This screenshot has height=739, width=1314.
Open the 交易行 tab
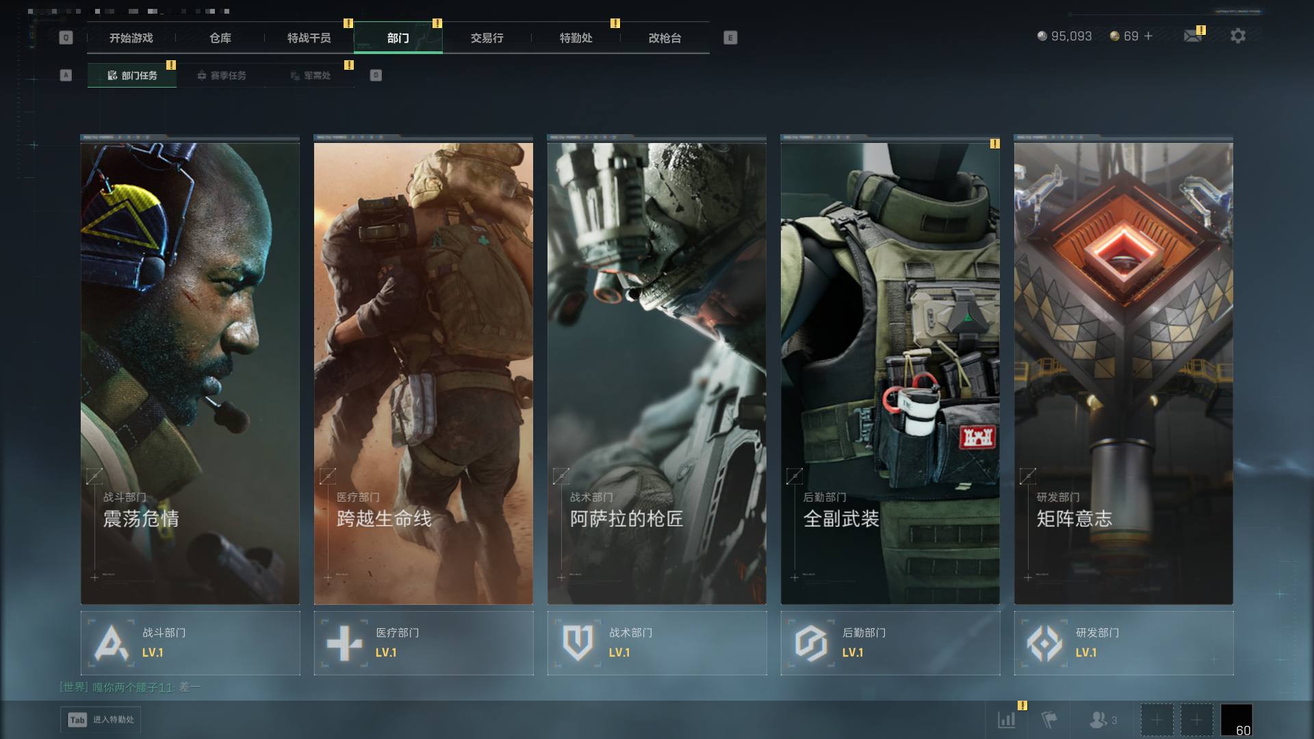pyautogui.click(x=487, y=38)
